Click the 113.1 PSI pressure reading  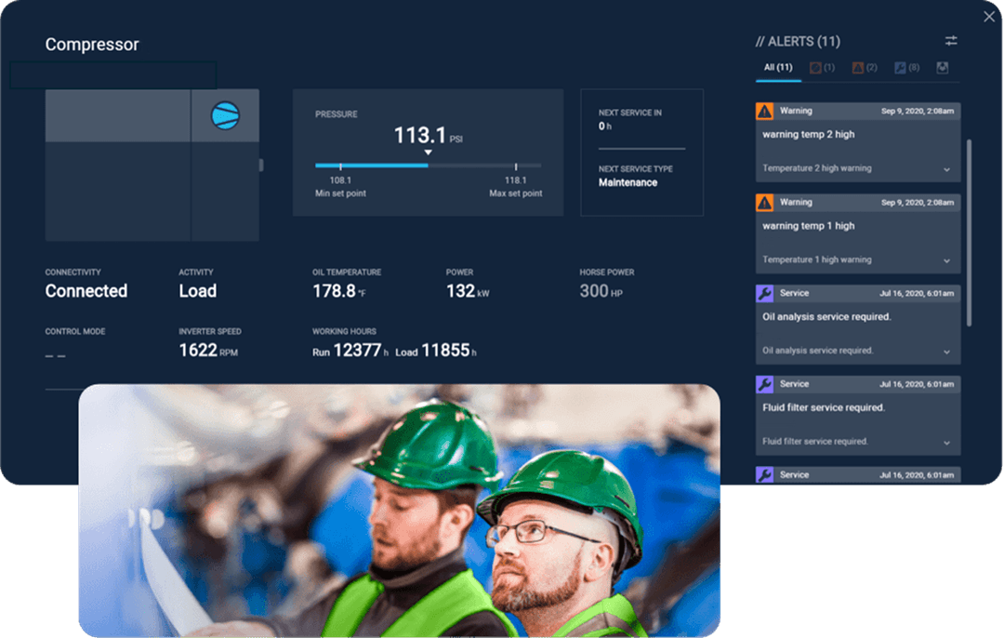428,136
